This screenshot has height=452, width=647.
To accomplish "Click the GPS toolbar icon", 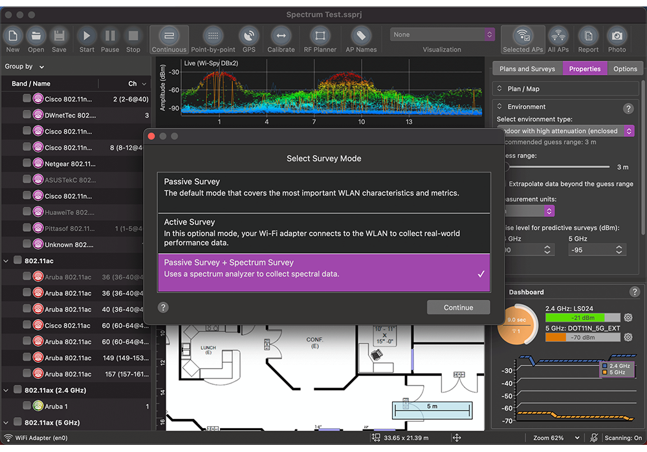I will tap(249, 36).
